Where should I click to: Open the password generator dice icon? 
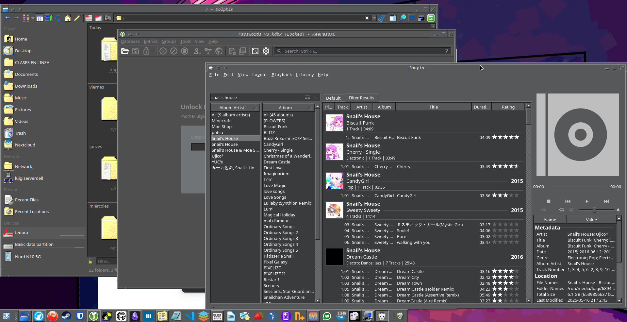(255, 51)
